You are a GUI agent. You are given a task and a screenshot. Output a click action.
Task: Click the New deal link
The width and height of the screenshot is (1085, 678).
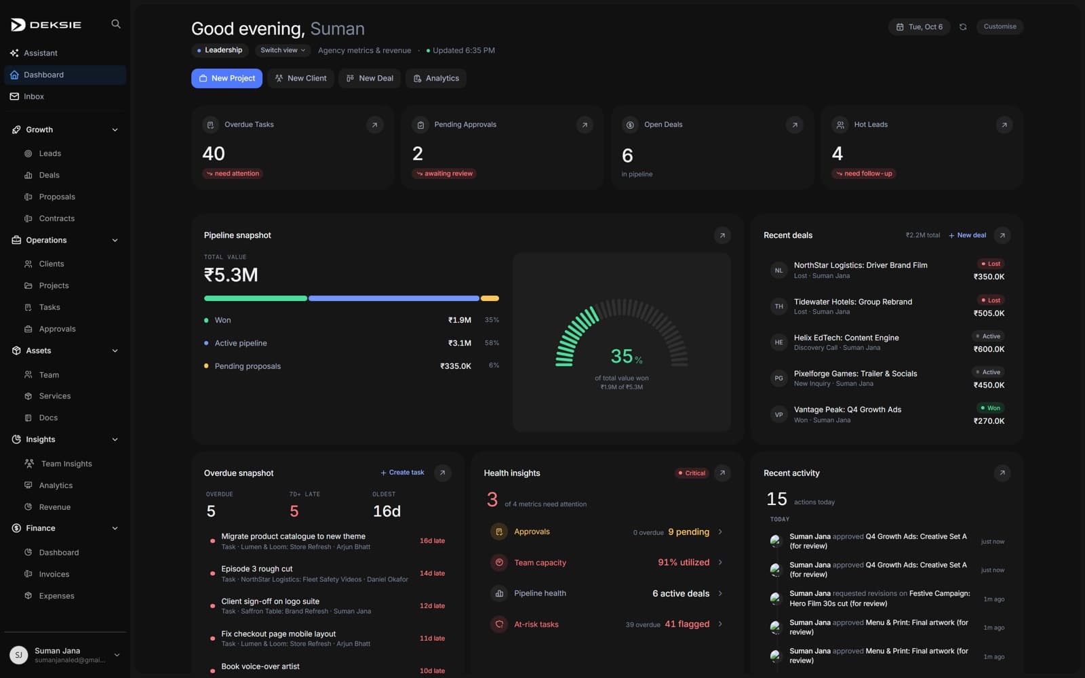tap(968, 235)
